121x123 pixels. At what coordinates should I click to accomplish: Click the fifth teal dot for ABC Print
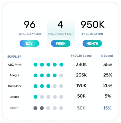[61, 64]
